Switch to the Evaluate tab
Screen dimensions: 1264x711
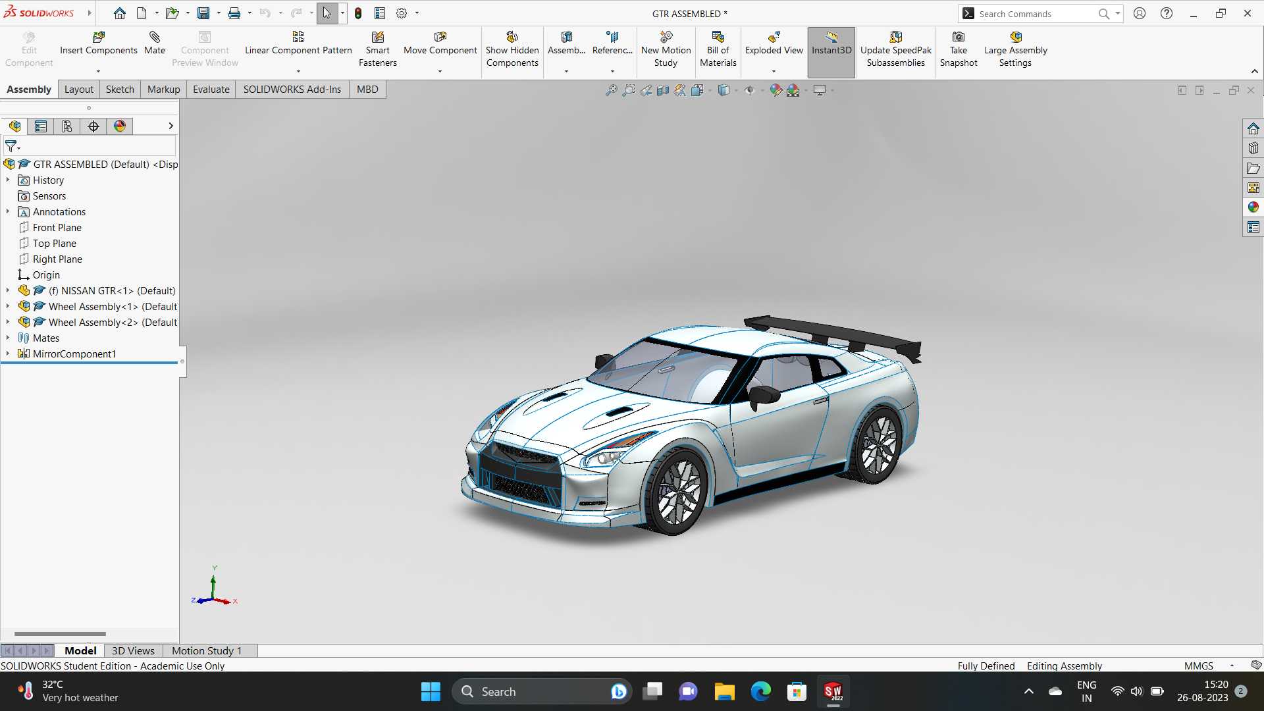tap(211, 90)
